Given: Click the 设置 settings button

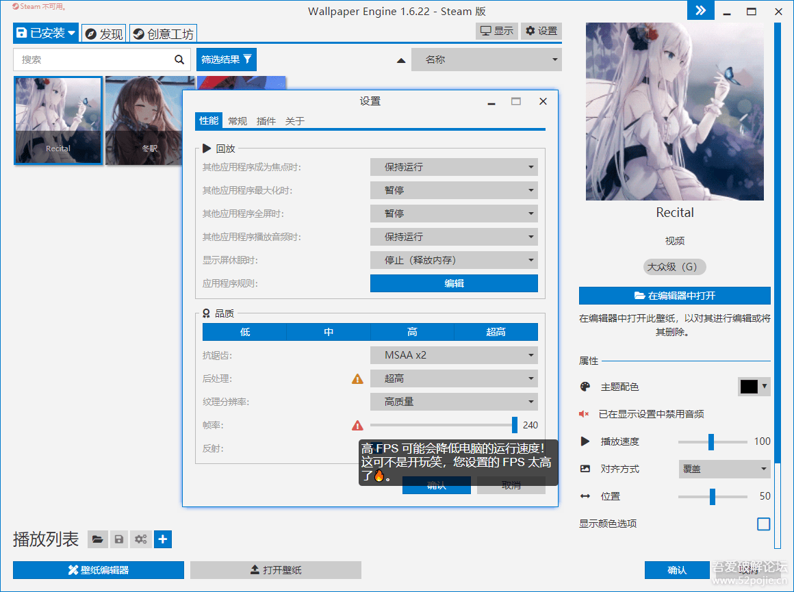Looking at the screenshot, I should pos(541,31).
